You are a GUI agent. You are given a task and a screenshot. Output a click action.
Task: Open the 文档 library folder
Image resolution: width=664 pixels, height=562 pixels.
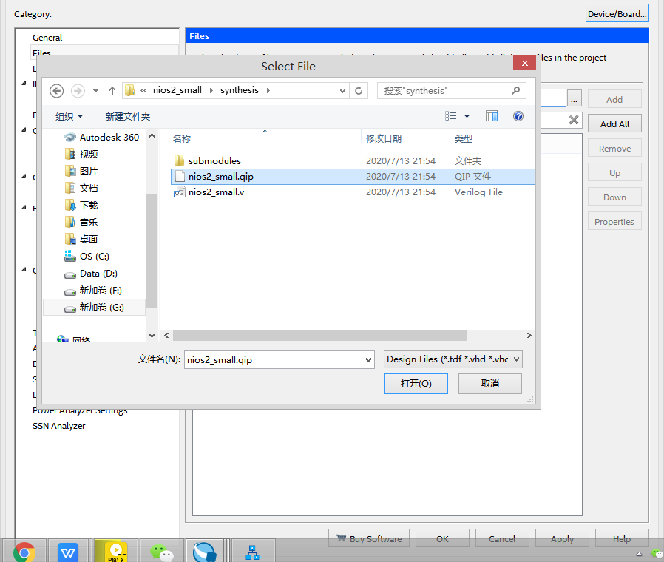(x=81, y=188)
